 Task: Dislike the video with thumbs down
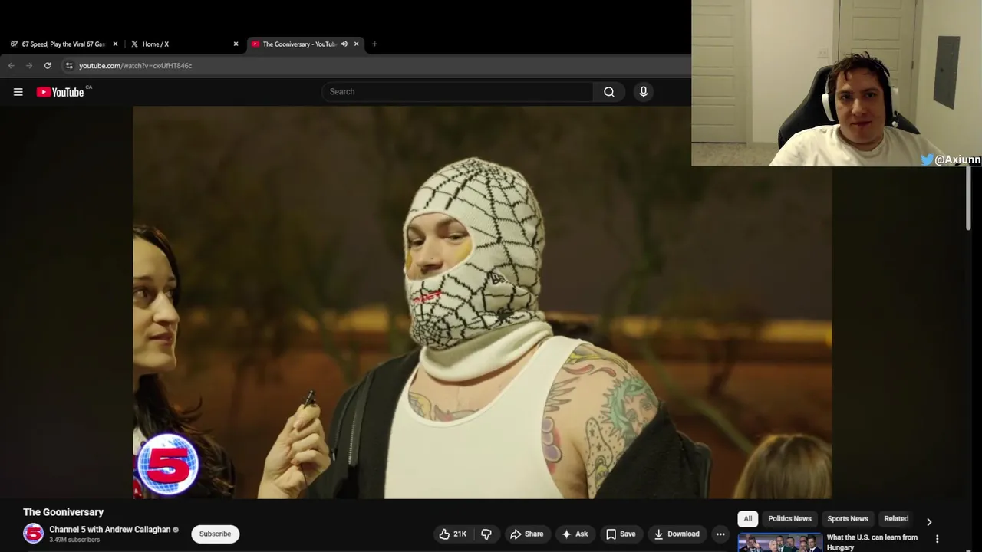pyautogui.click(x=486, y=534)
